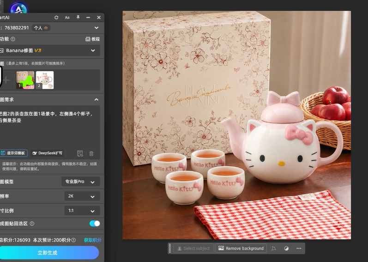Image resolution: width=368 pixels, height=262 pixels.
Task: Close the StartAI panel
Action: click(99, 18)
